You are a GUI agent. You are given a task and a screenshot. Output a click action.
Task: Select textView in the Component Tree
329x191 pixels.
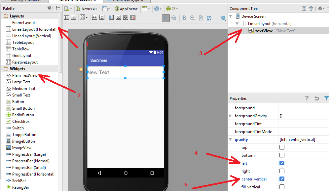click(x=278, y=31)
